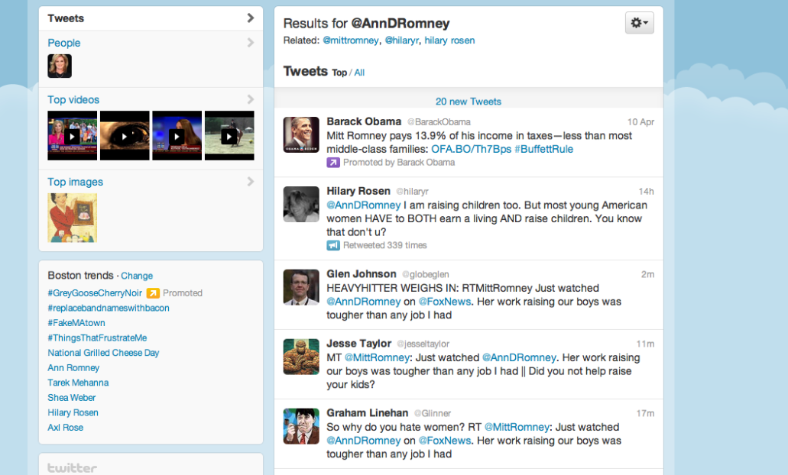Click the purple Promoted arrow icon
788x475 pixels.
[x=333, y=163]
